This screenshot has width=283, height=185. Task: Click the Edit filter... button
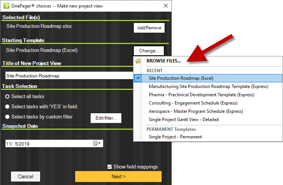(x=106, y=118)
